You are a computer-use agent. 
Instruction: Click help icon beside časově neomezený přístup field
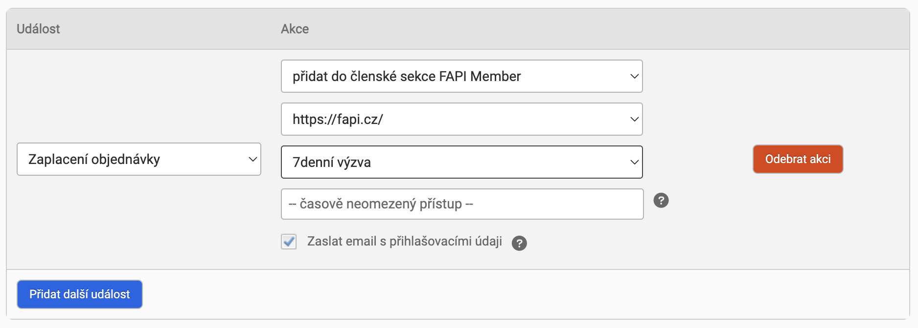coord(661,200)
